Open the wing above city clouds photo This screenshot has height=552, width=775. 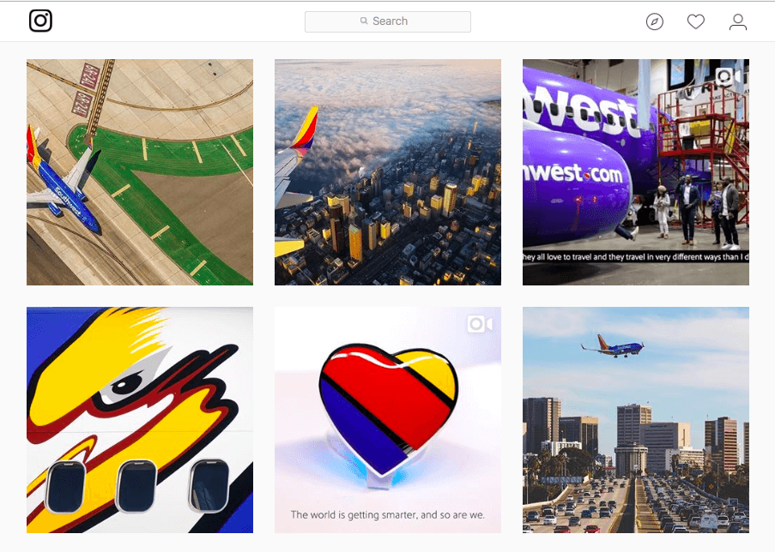click(388, 171)
